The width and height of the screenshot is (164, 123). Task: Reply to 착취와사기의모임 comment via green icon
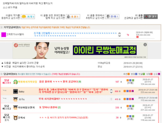click(133, 80)
